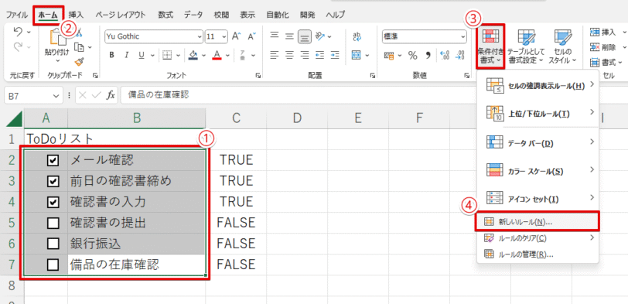Switch to the 開発 tab

tap(308, 15)
